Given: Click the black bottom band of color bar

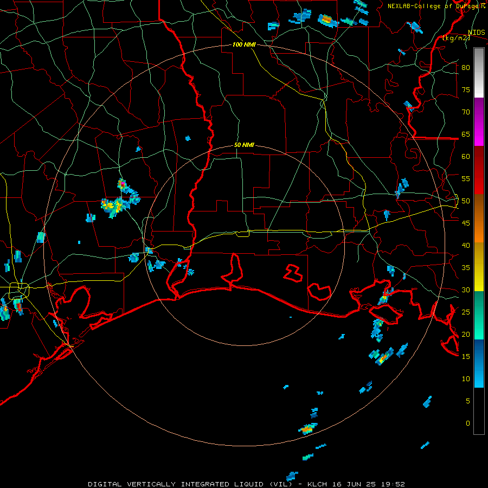Looking at the screenshot, I should coord(479,411).
